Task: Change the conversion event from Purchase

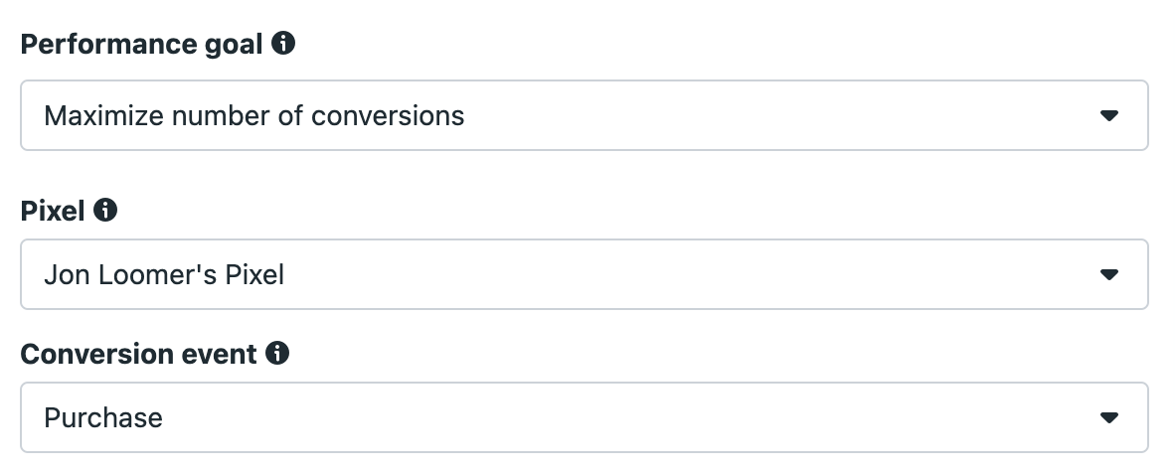Action: coord(584,417)
